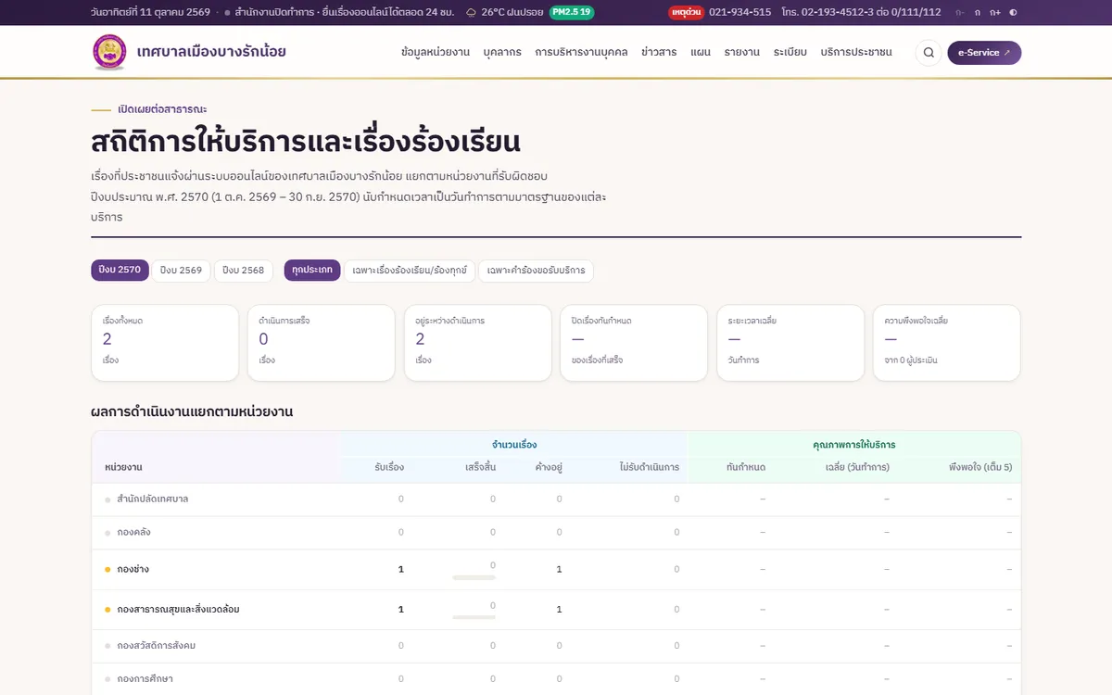Image resolution: width=1112 pixels, height=695 pixels.
Task: Click the อยู่ระหว่างดำเนินการ summary card
Action: 477,343
